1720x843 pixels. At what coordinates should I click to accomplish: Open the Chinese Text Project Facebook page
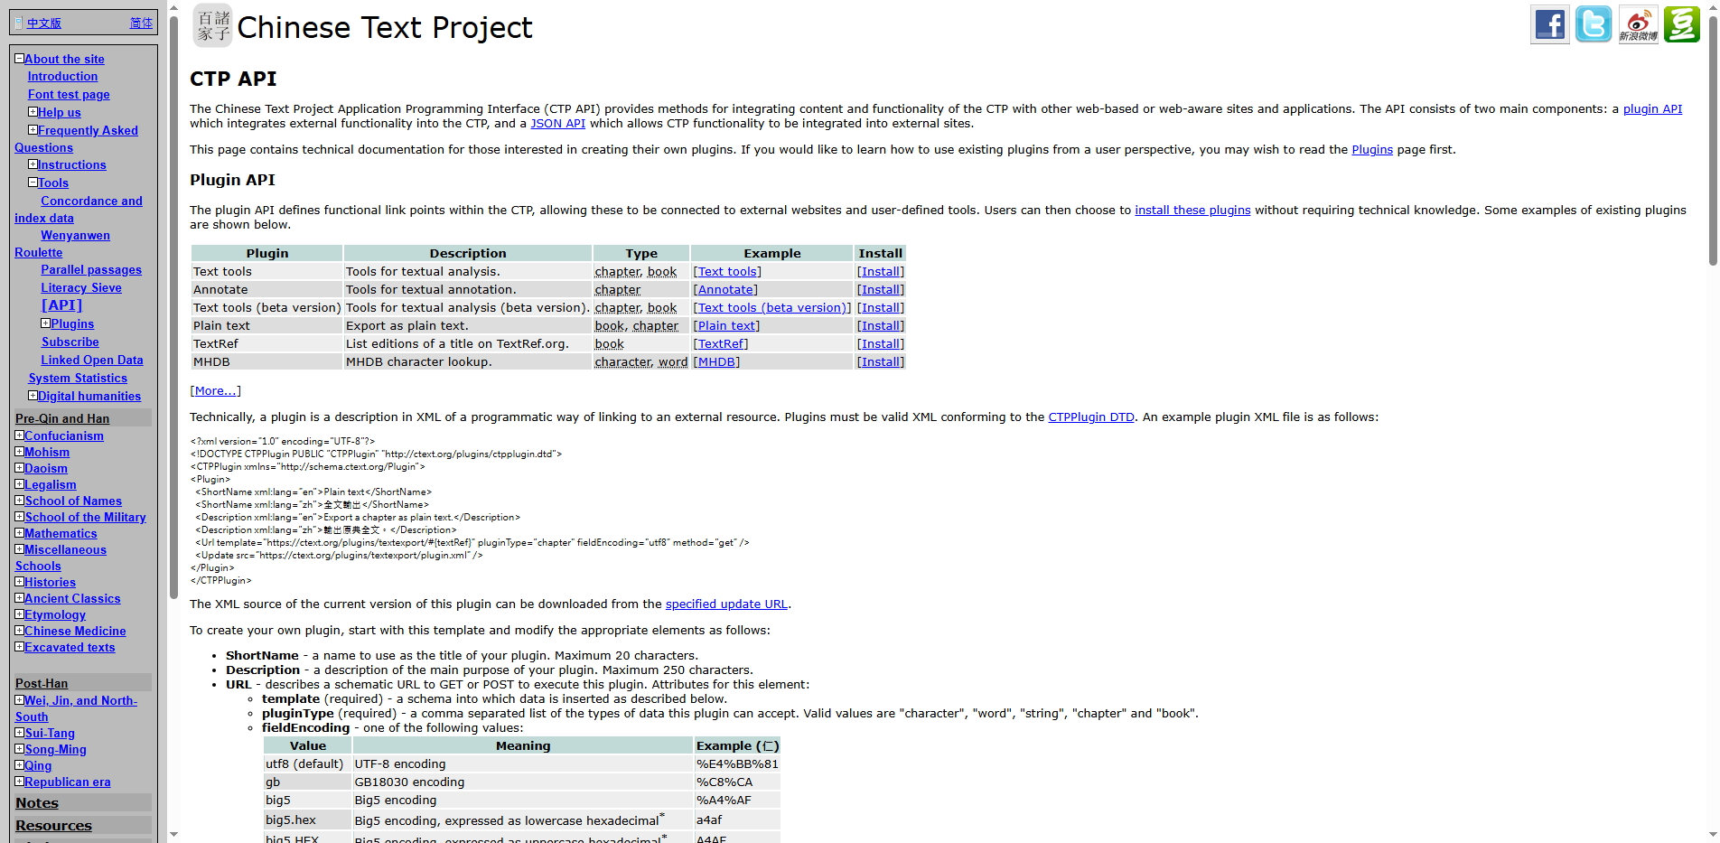(x=1549, y=24)
